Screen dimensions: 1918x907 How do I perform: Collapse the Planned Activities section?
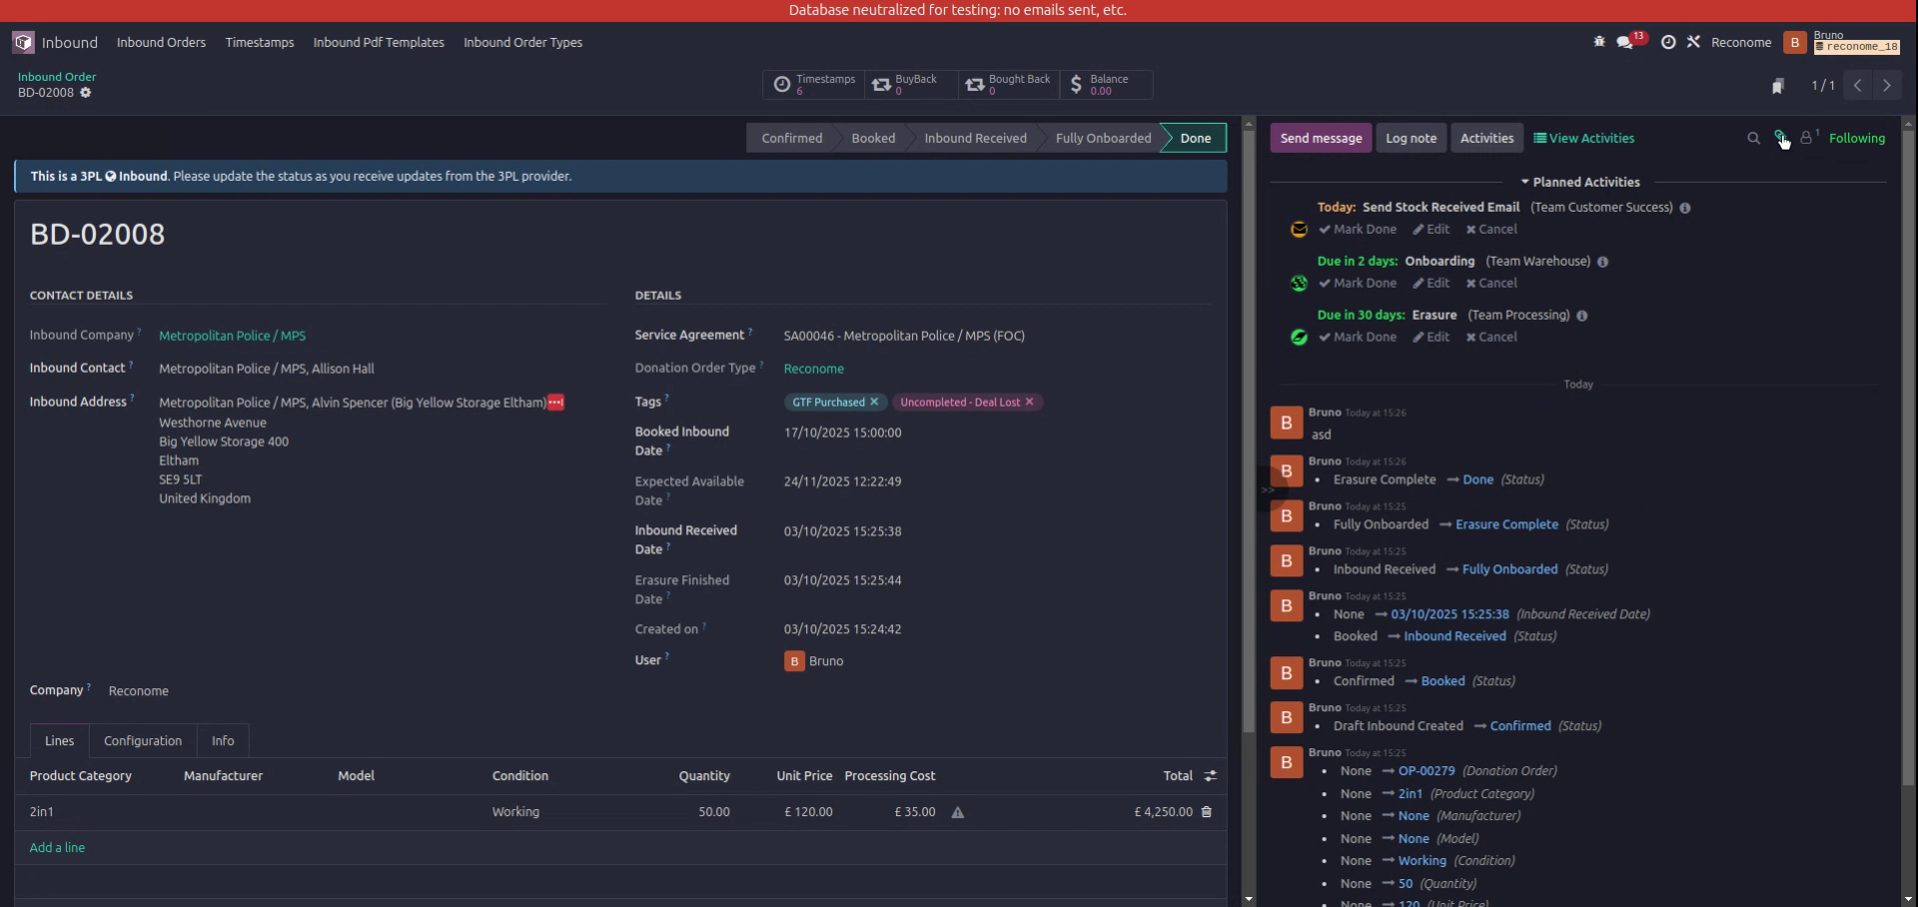point(1525,182)
